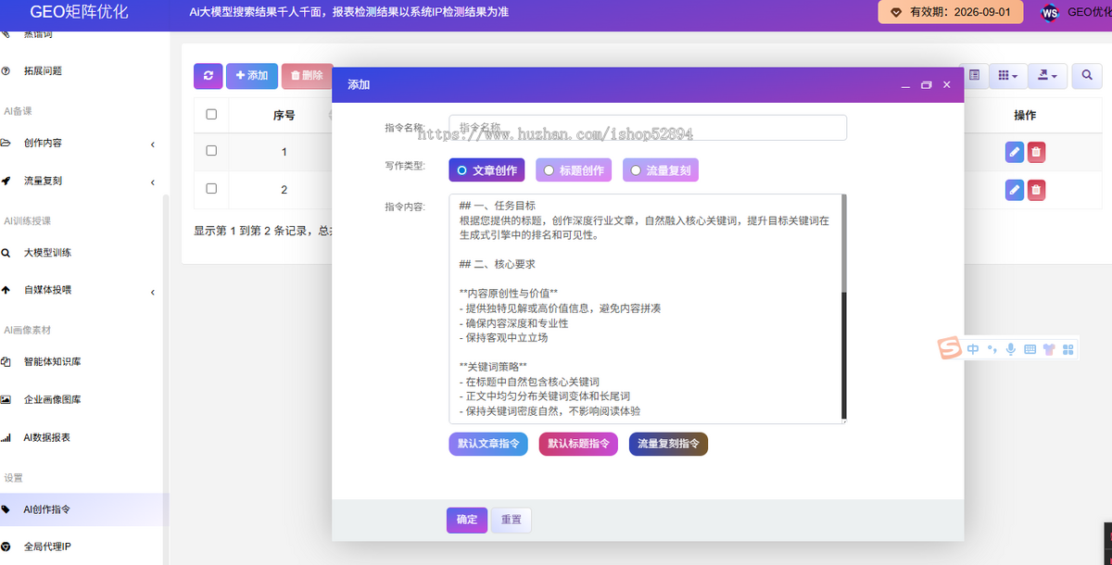Open 智能体知识库 in the sidebar

[x=52, y=361]
